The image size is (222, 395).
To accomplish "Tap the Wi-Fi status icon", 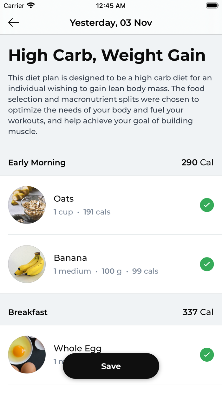I will [31, 6].
